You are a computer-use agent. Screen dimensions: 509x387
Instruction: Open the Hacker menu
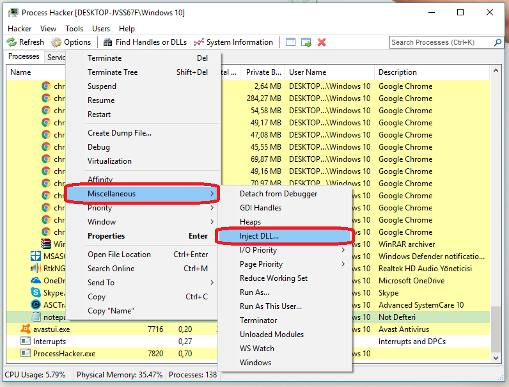click(19, 29)
